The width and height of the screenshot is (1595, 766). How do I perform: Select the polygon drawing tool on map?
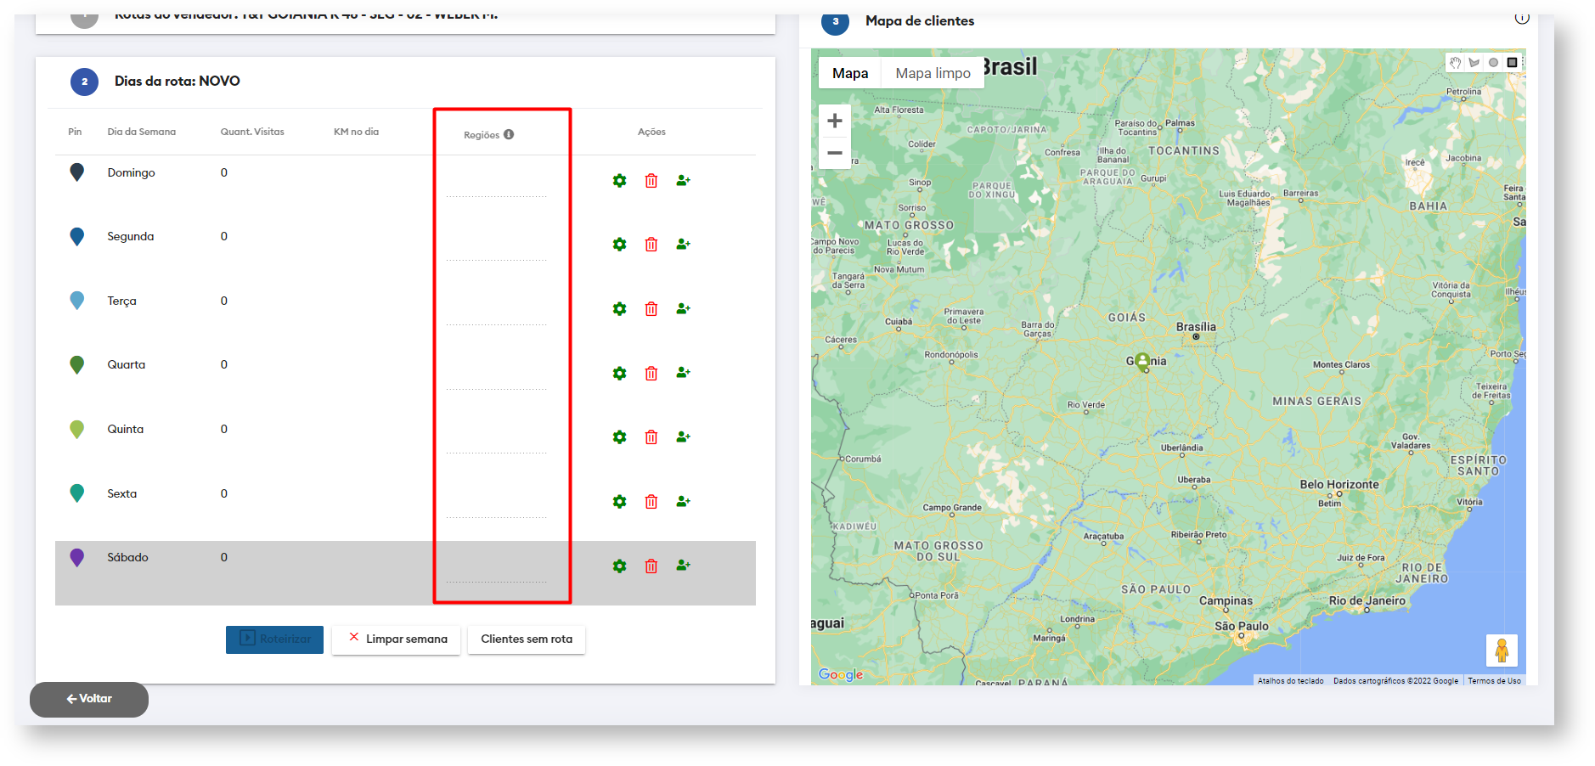(1474, 63)
